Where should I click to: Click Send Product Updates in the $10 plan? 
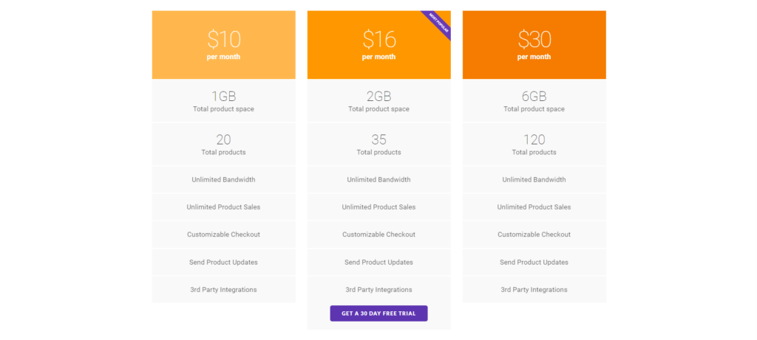(x=223, y=263)
